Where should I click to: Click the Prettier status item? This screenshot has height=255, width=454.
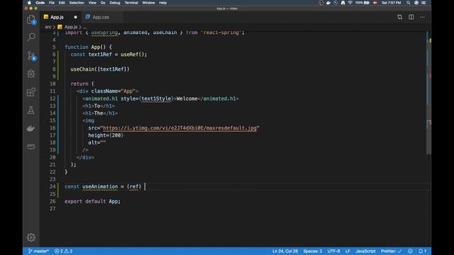click(391, 251)
